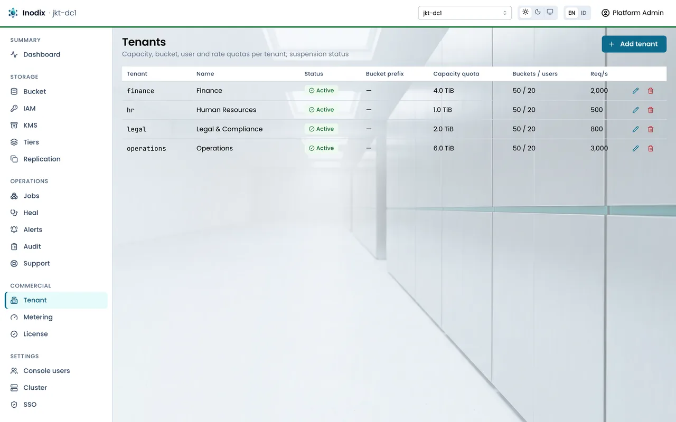Image resolution: width=676 pixels, height=422 pixels.
Task: Go to Dashboard in sidebar
Action: click(56, 54)
